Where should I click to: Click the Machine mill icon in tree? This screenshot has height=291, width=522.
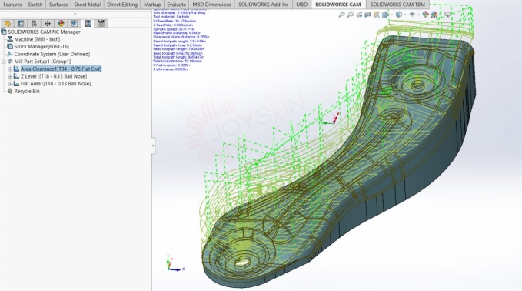tap(10, 39)
